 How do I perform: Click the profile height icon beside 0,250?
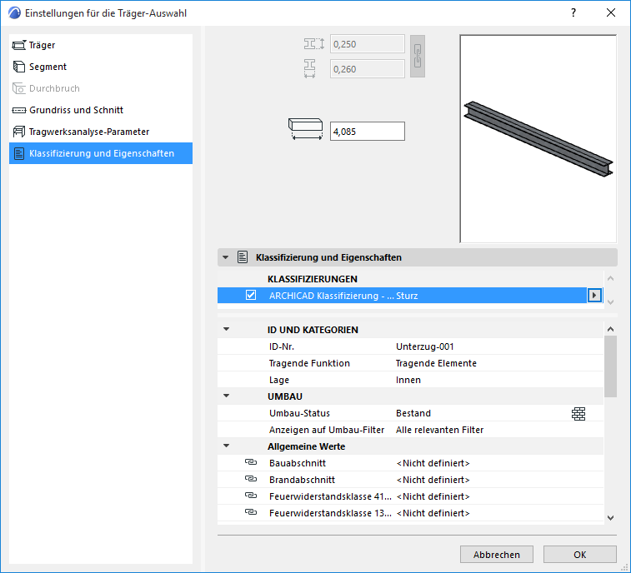coord(314,44)
